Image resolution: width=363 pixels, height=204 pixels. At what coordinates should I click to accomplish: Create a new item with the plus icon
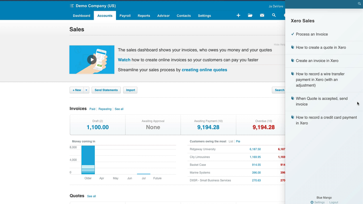pos(238,15)
